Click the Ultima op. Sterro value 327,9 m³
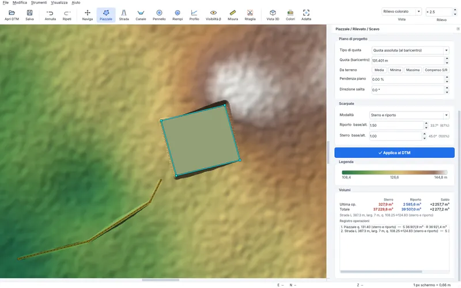Screen dimensions: 461x288 click(386, 204)
